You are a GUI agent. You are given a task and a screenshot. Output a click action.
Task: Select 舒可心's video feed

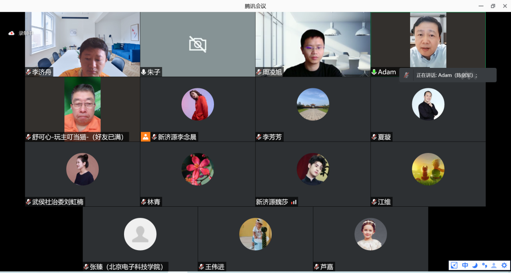click(83, 109)
